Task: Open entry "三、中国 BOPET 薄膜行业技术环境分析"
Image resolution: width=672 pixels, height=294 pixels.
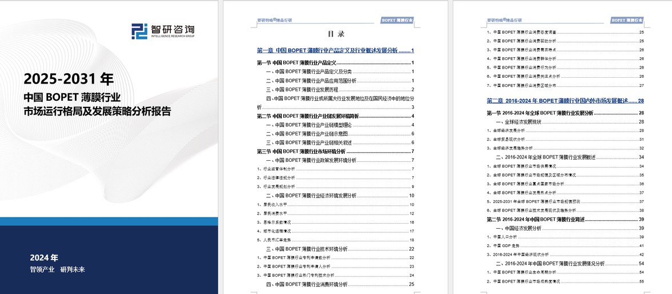Action: point(341,249)
